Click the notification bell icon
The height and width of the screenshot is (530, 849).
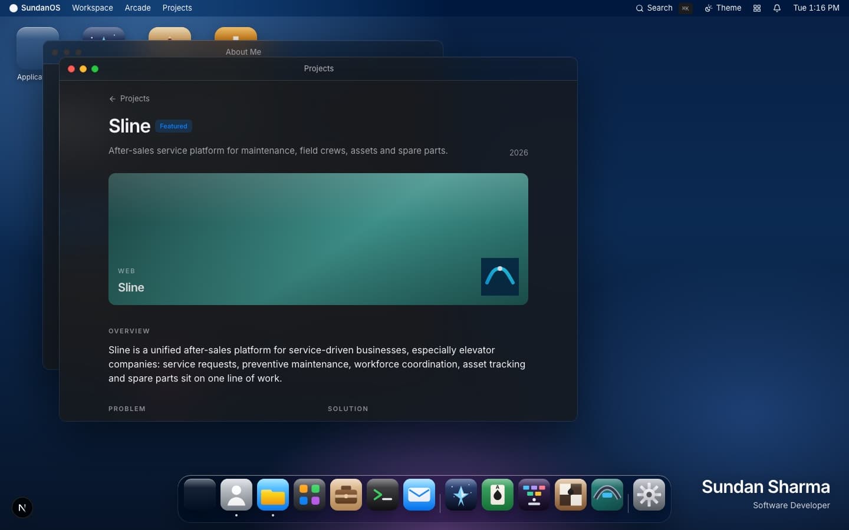[777, 8]
